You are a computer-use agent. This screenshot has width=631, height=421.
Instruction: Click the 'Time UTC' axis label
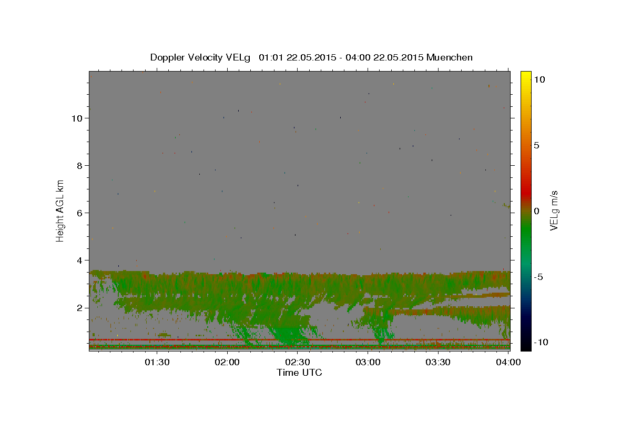(299, 373)
